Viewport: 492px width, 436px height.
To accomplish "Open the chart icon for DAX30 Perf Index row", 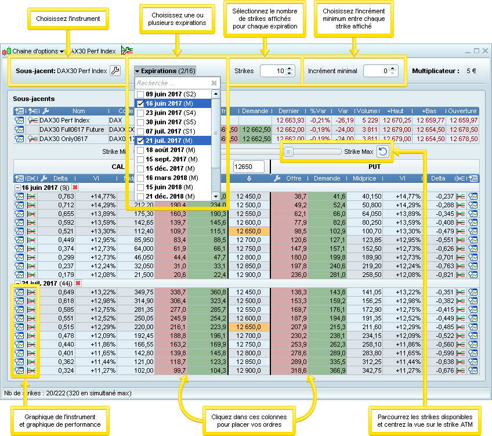I will click(x=20, y=120).
